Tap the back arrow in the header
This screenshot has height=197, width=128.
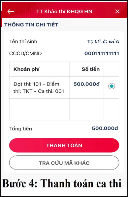click(11, 12)
